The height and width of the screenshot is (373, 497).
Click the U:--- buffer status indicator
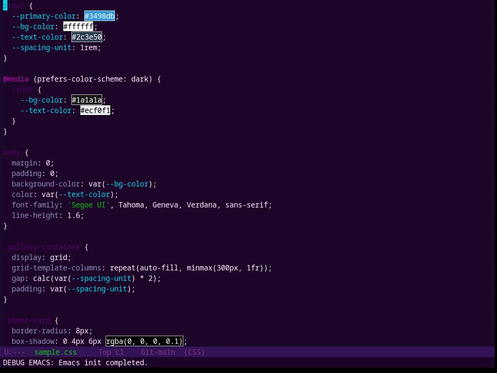15,352
